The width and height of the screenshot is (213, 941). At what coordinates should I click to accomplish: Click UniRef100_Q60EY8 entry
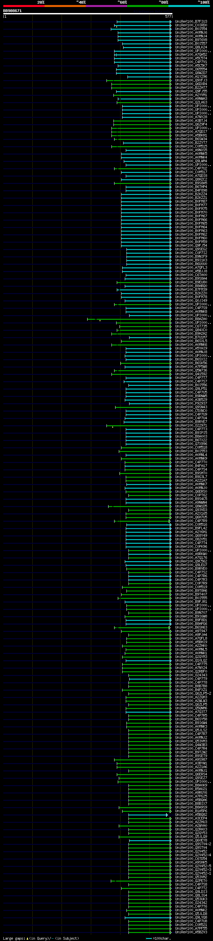pyautogui.click(x=191, y=840)
